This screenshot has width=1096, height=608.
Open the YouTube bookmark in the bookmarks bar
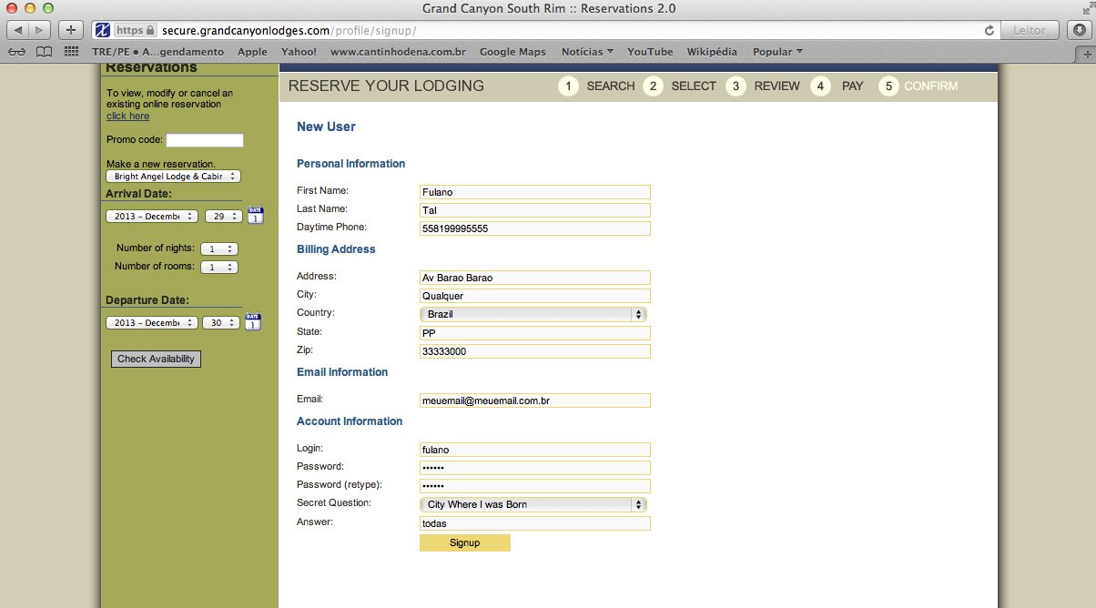pyautogui.click(x=650, y=52)
